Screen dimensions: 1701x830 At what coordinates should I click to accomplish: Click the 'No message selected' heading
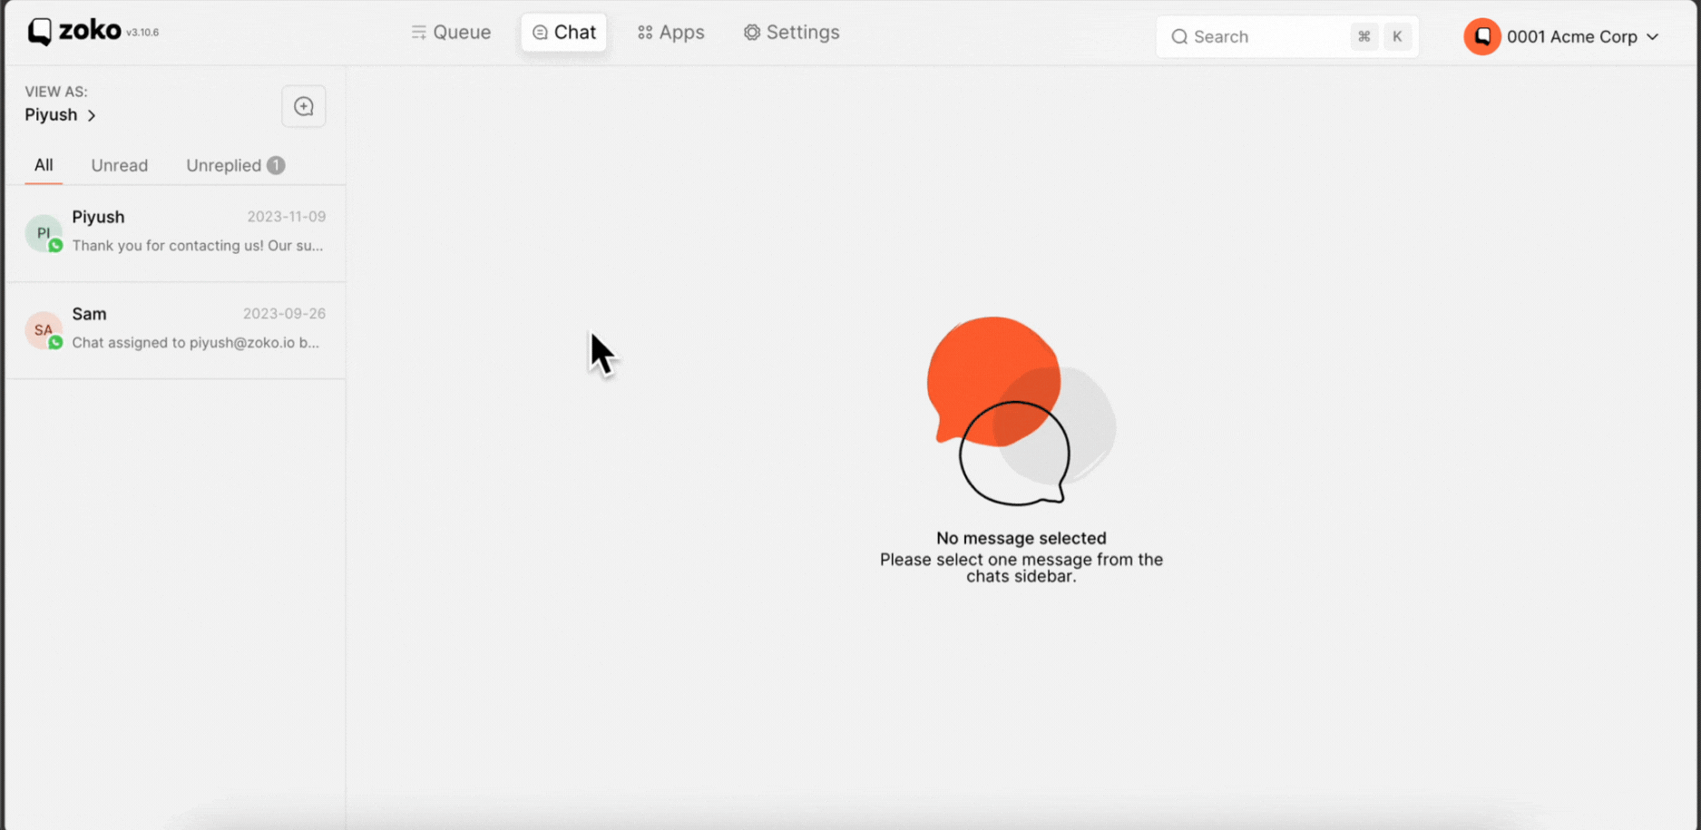click(1022, 538)
